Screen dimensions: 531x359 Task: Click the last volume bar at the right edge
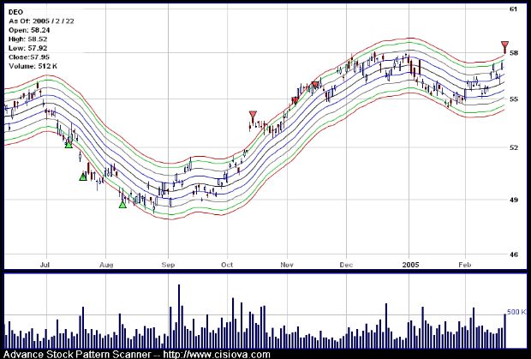point(505,331)
